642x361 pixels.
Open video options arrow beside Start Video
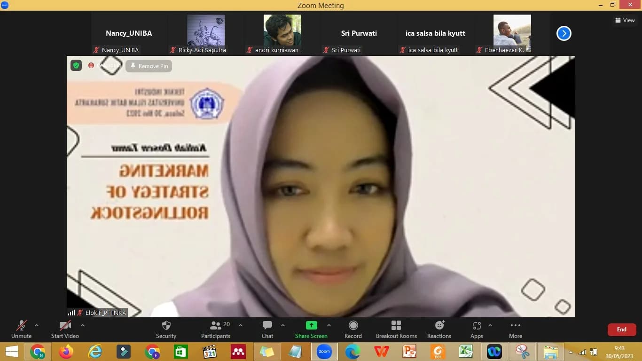(83, 325)
